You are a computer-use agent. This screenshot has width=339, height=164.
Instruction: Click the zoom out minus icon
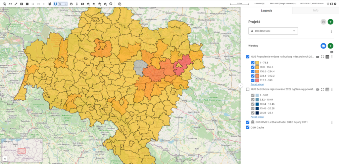[27, 4]
